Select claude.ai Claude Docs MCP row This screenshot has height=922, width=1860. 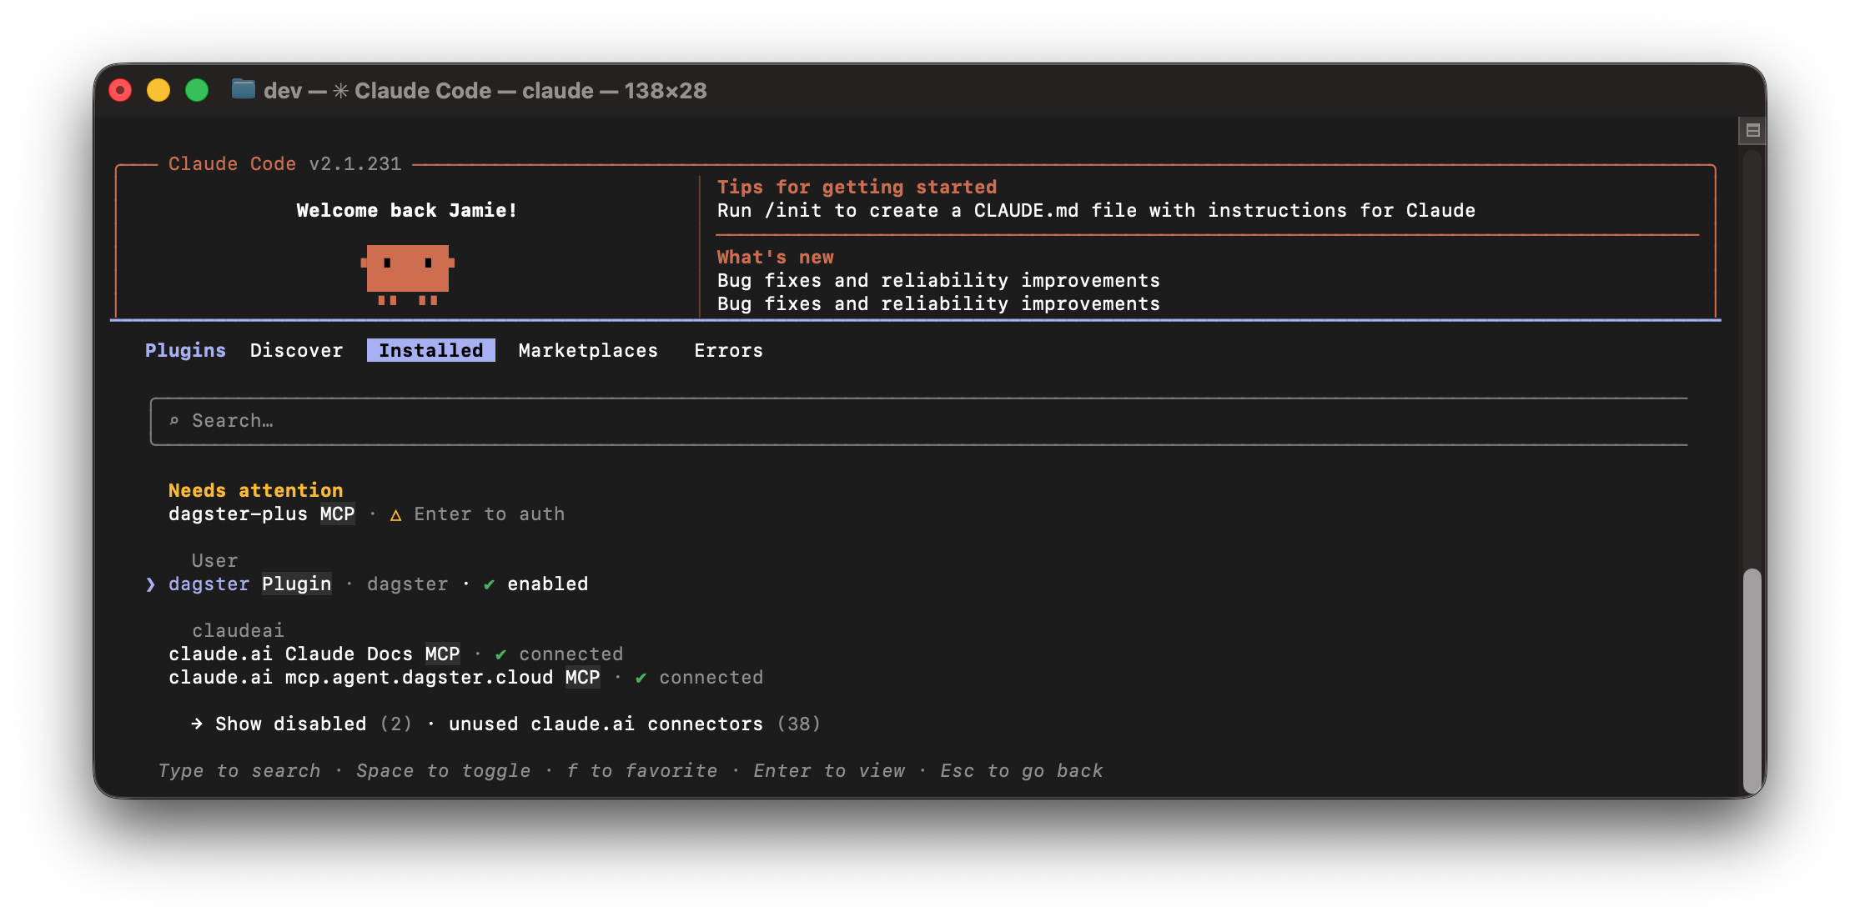pos(395,654)
